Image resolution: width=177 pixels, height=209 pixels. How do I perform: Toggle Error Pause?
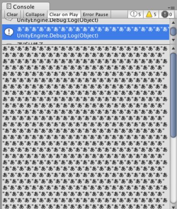pos(96,14)
